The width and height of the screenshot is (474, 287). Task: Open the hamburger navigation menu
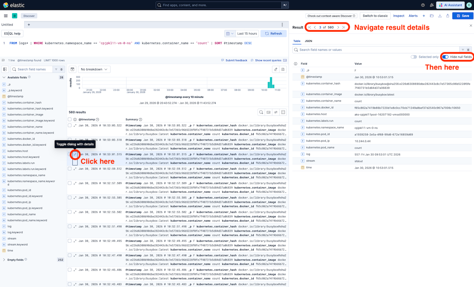coord(6,16)
